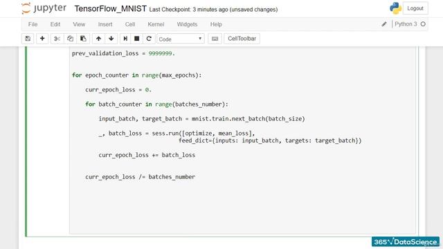Insert a cell below with plus icon
This screenshot has width=443, height=249.
tap(42, 39)
